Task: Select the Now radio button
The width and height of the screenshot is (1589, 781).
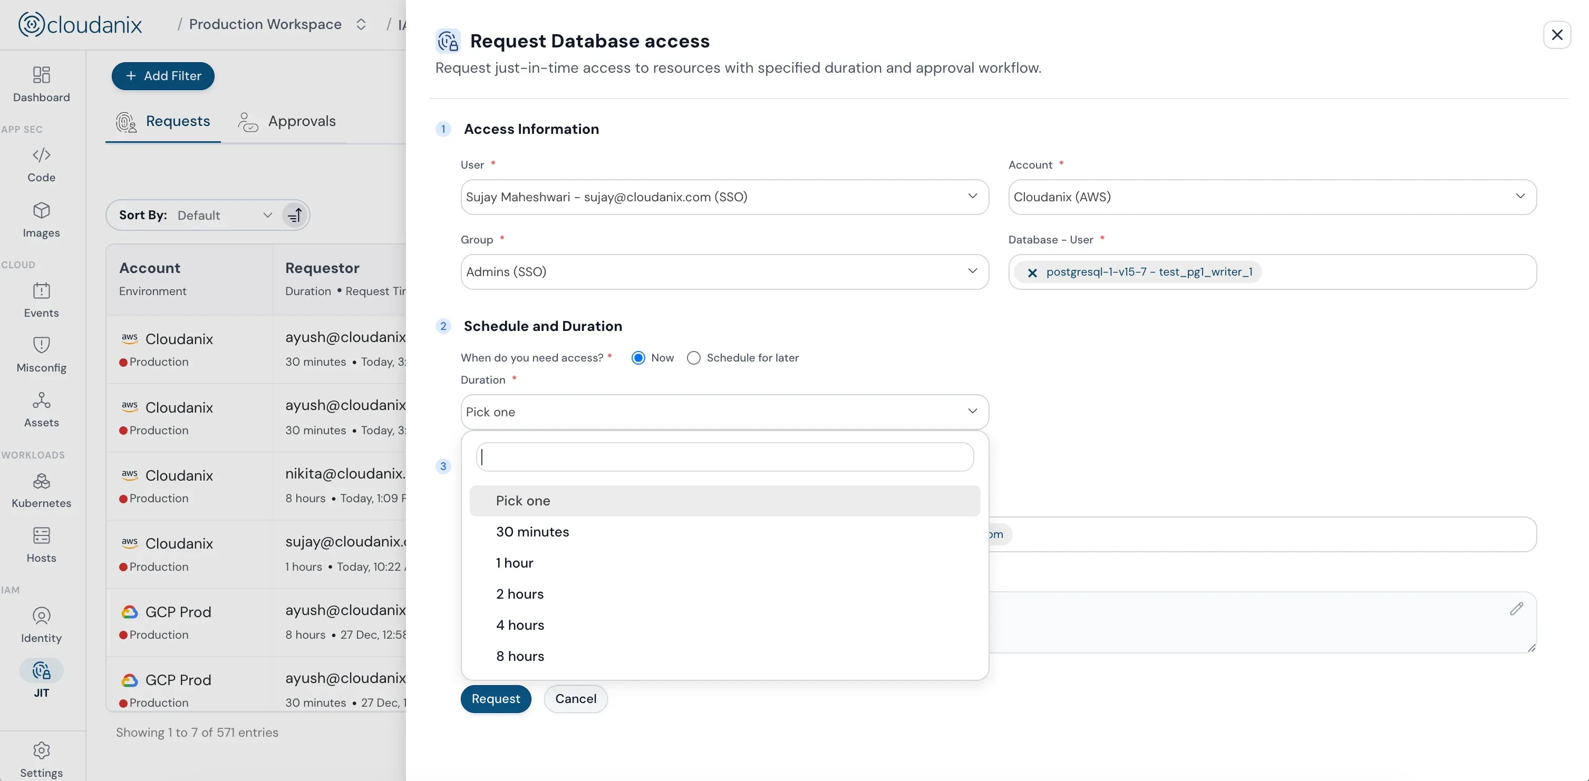Action: coord(638,357)
